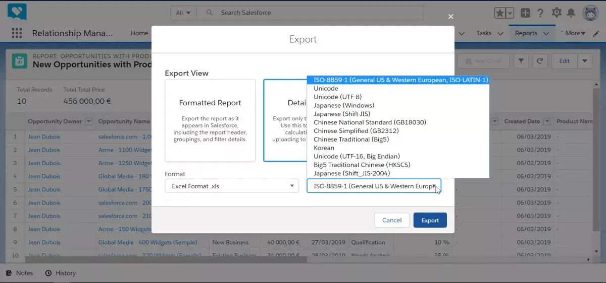Choose Korean encoding
Image resolution: width=606 pixels, height=283 pixels.
coord(398,148)
